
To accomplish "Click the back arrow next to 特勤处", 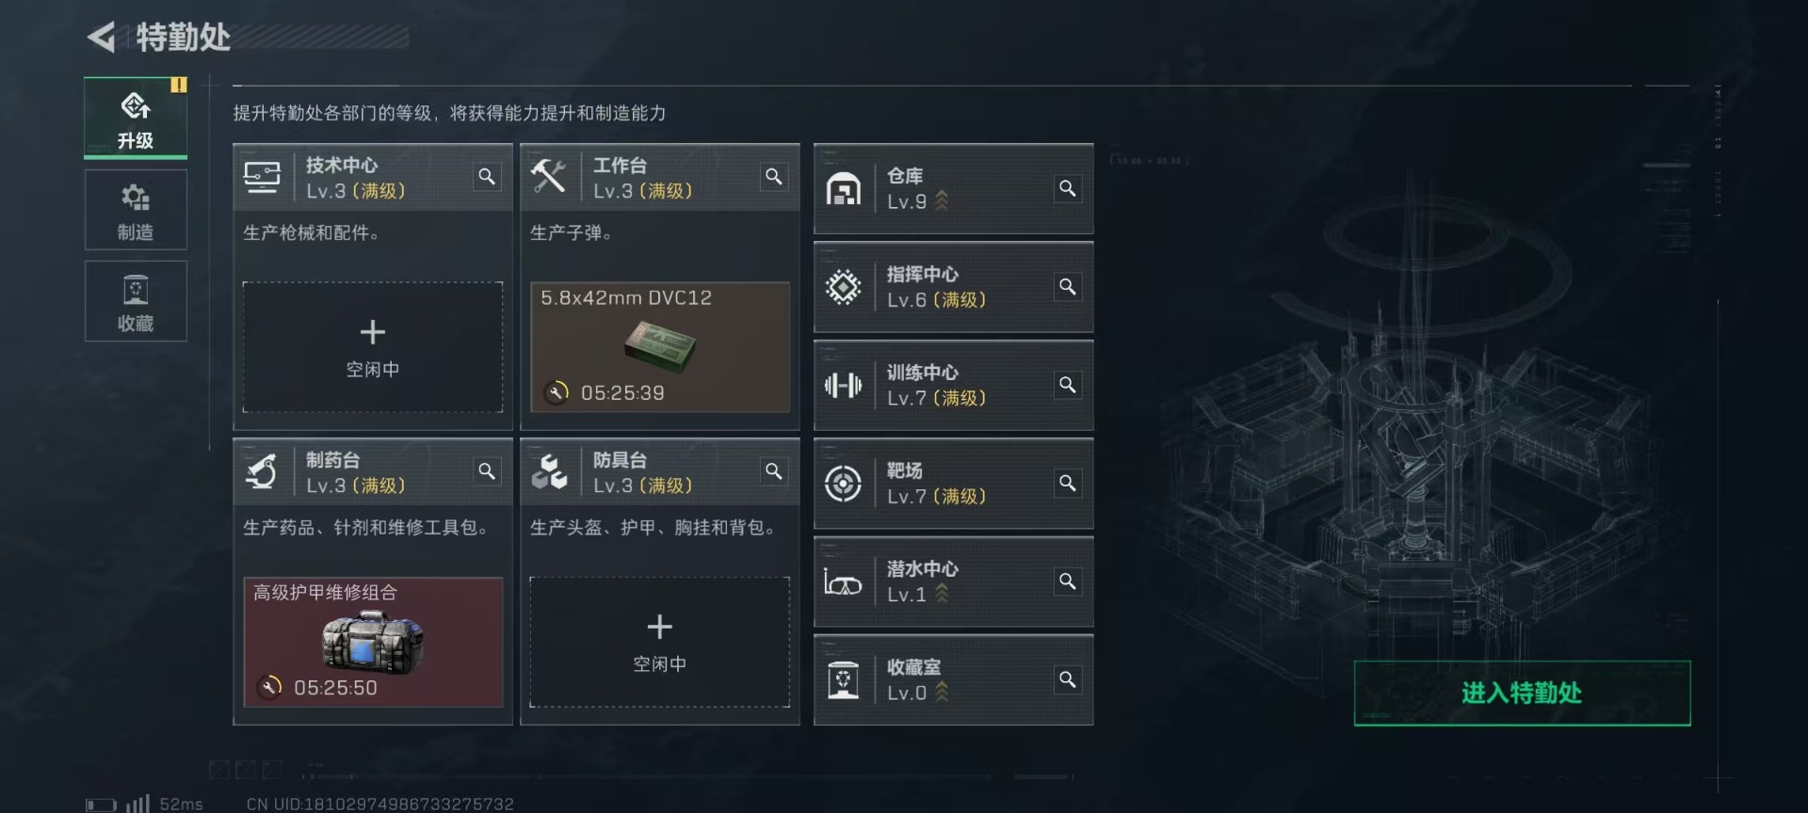I will pyautogui.click(x=102, y=38).
